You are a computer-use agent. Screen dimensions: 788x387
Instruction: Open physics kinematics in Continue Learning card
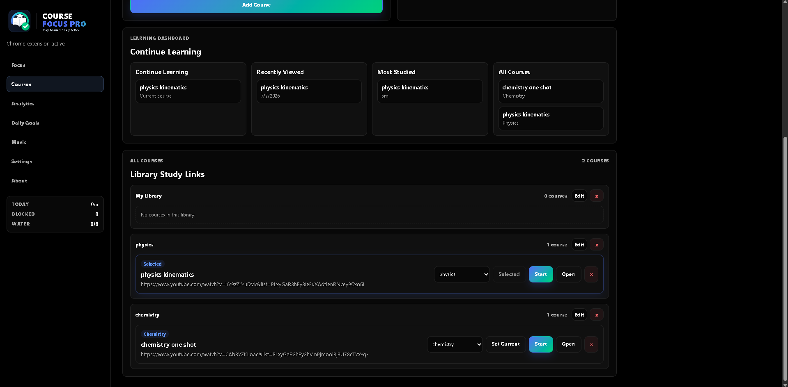(188, 91)
